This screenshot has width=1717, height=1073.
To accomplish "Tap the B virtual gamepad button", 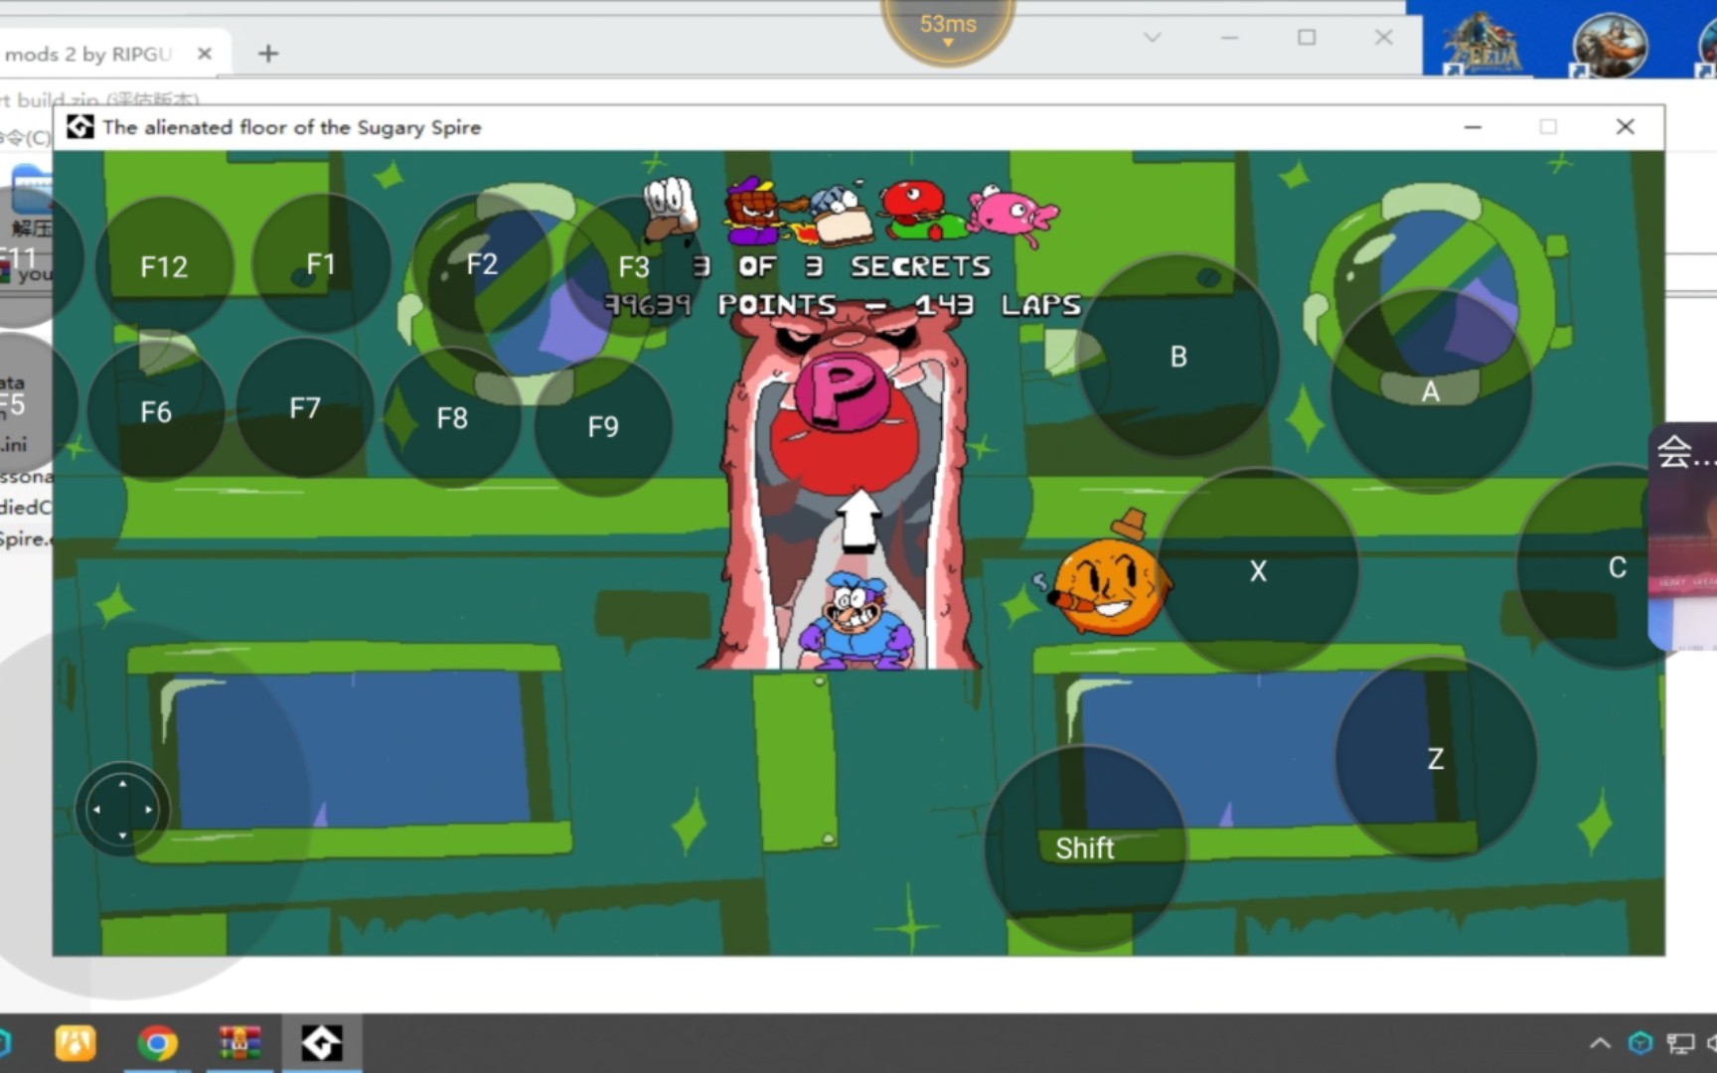I will tap(1178, 356).
